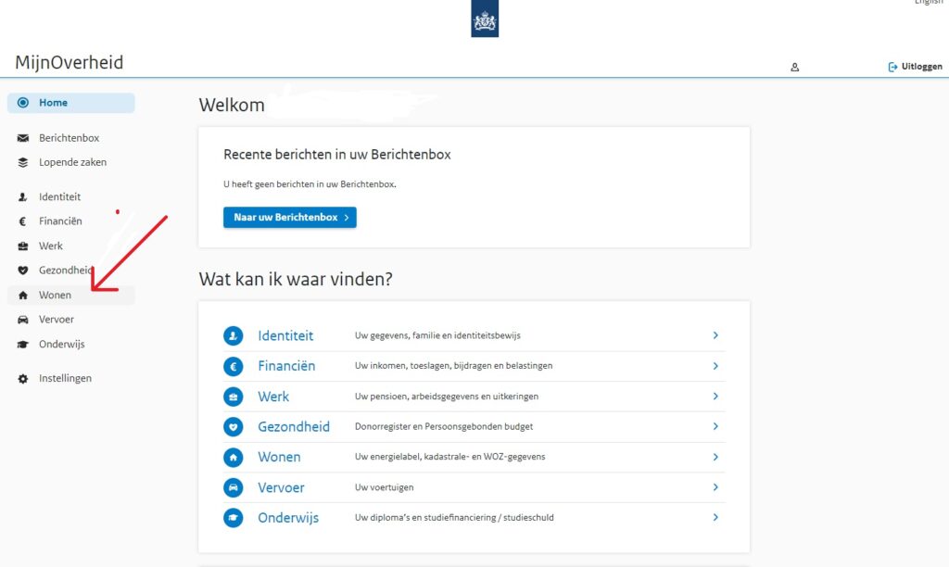Click text 'U heeft geen berichten in uw Berichtenbox.'
The image size is (949, 567).
(310, 184)
